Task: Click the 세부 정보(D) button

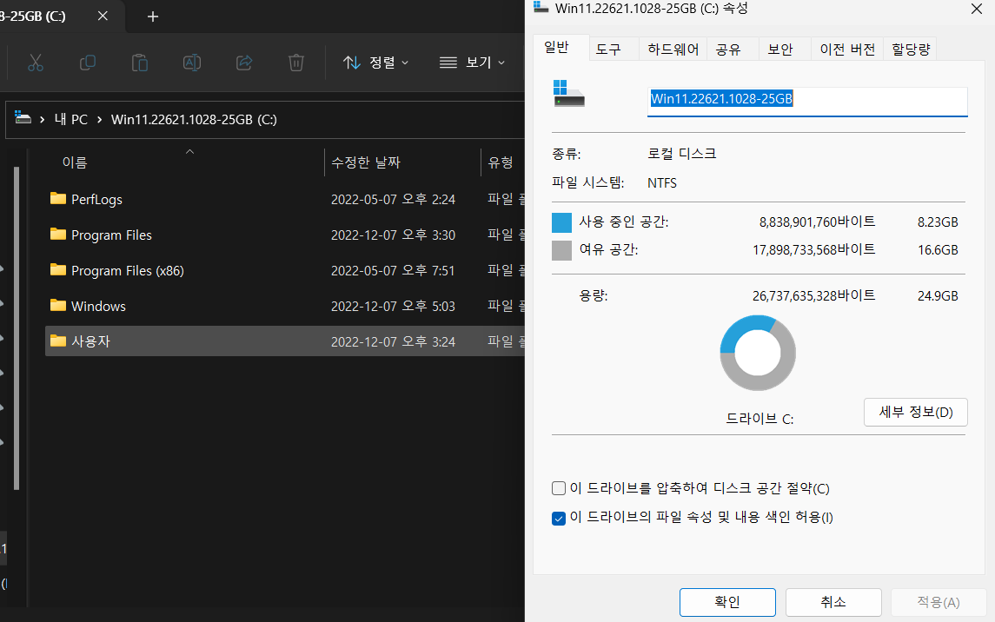Action: [x=916, y=412]
